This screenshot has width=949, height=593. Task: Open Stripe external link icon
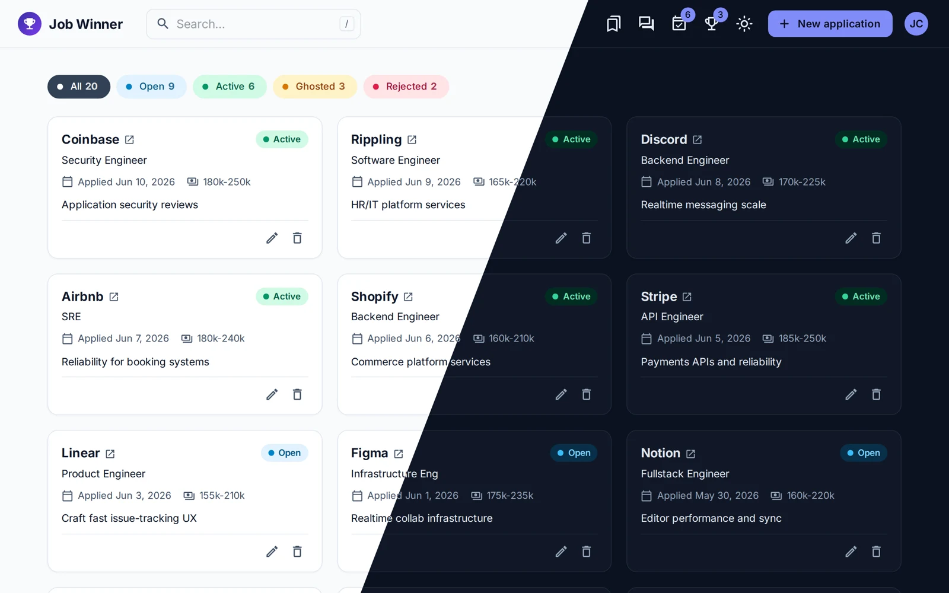687,297
